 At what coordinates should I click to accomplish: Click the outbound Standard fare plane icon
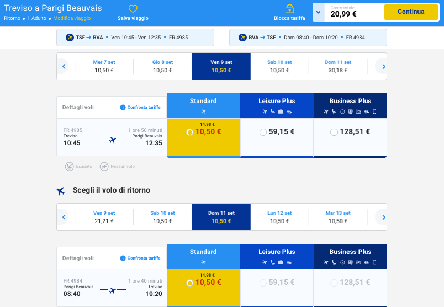pos(203,112)
